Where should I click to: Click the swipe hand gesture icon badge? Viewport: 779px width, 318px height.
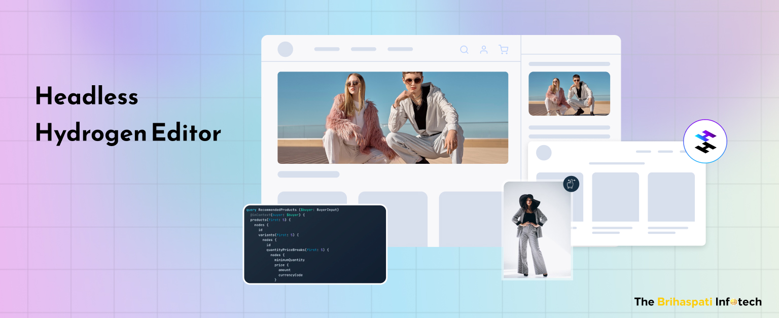571,184
